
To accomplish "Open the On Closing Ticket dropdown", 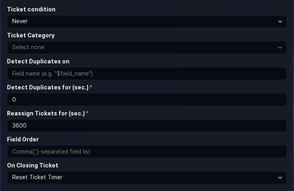I will [147, 178].
